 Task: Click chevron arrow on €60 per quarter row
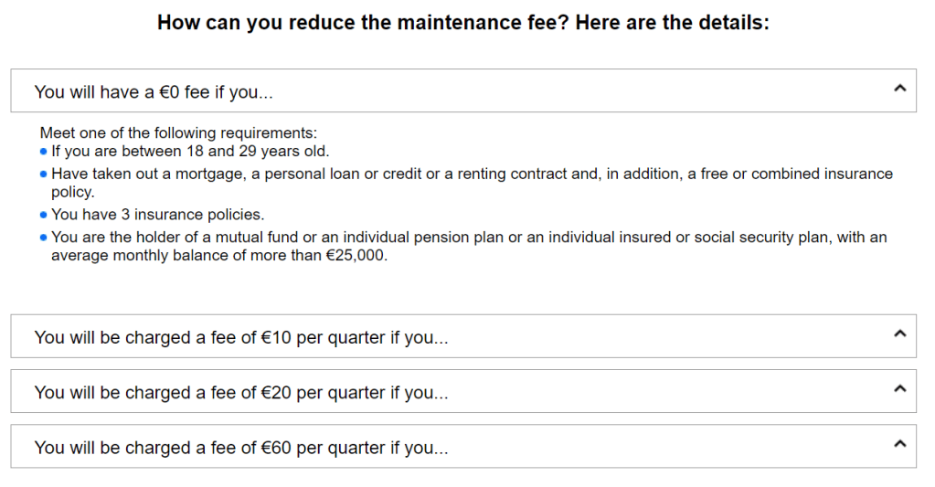pyautogui.click(x=899, y=443)
